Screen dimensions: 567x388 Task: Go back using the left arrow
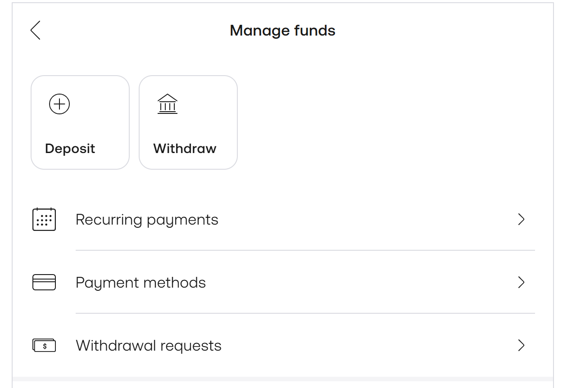tap(36, 30)
